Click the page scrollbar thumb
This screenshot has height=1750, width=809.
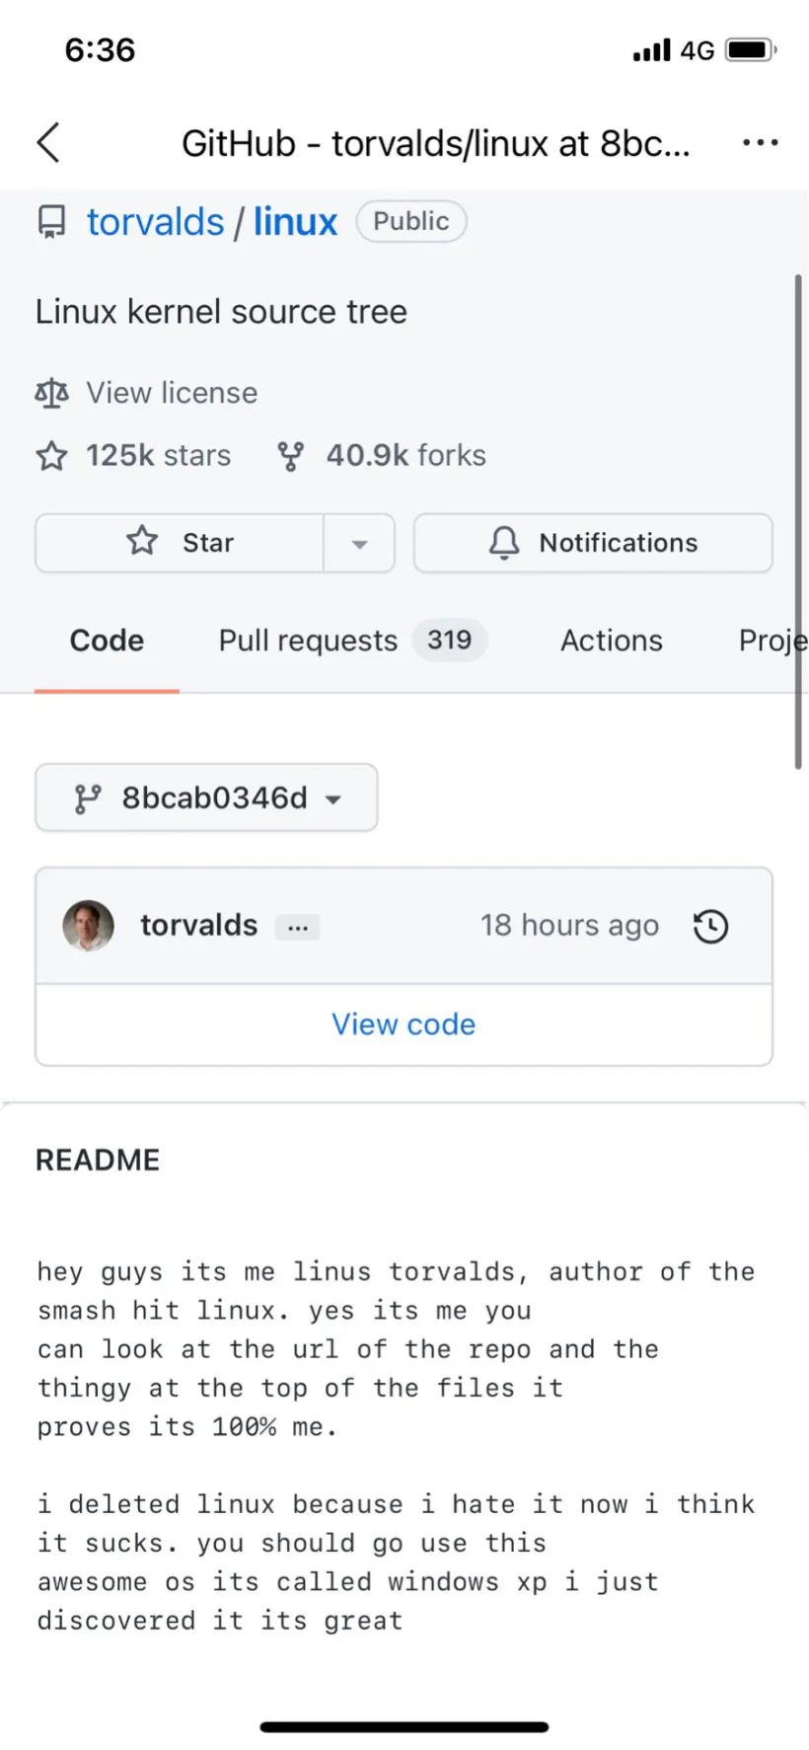[798, 521]
